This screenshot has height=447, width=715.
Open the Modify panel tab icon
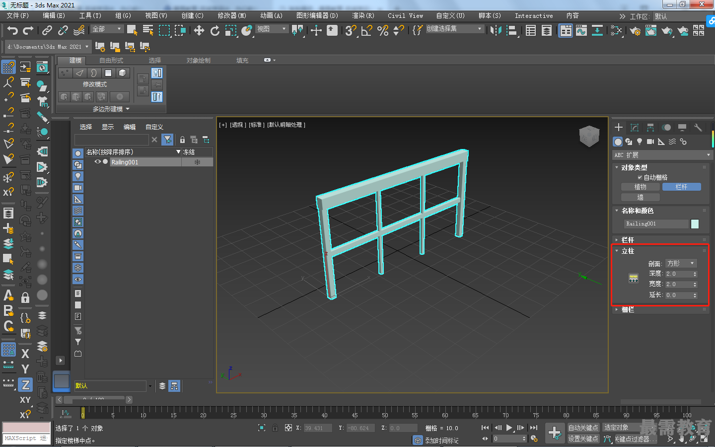pos(634,128)
